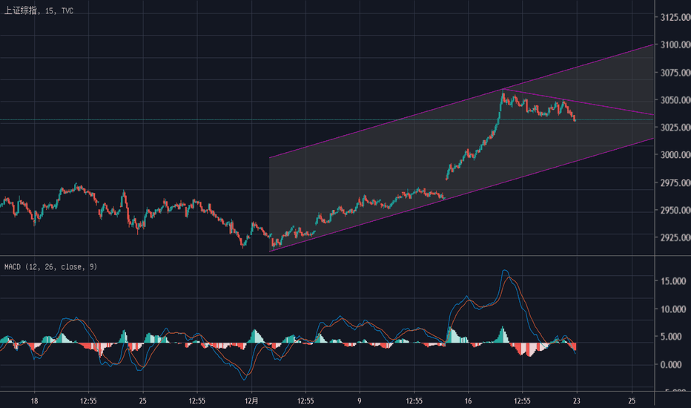Screen dimensions: 691x408
Task: Click the '25' date label at far right
Action: pyautogui.click(x=632, y=401)
